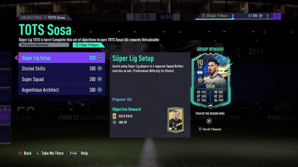298x167 pixels.
Task: Click the XP icon on Süper Lig Setup row
Action: click(x=100, y=58)
